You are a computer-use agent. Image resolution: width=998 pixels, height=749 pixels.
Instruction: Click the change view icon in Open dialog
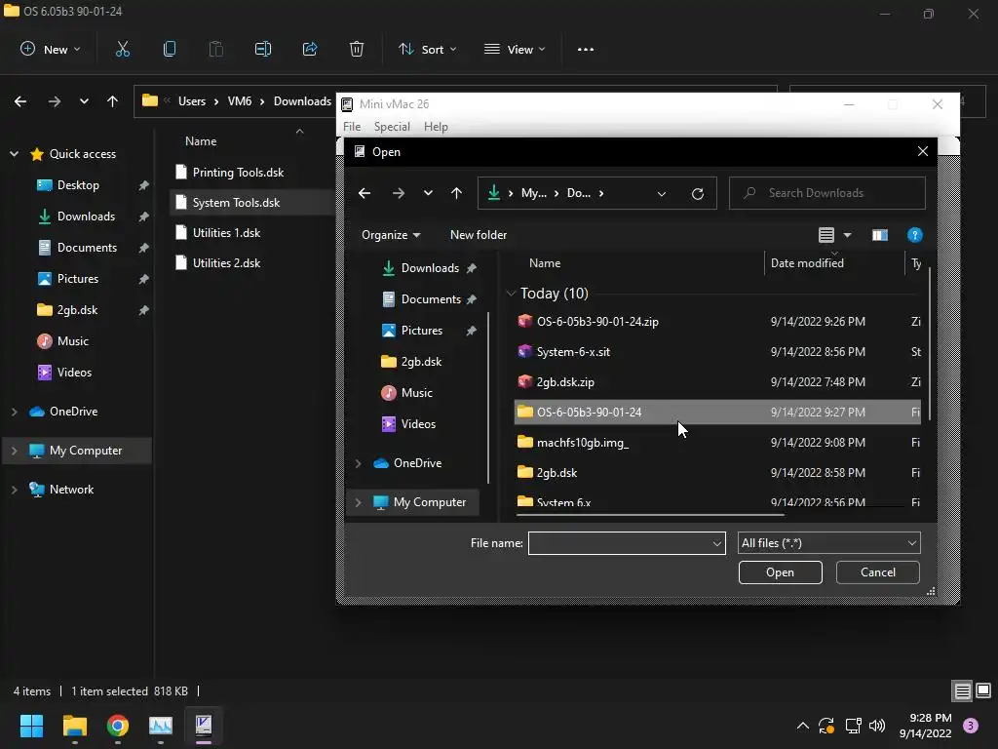pyautogui.click(x=826, y=235)
